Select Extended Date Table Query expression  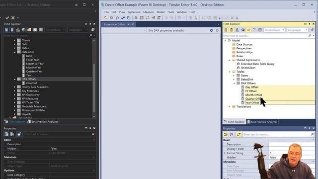coord(257,64)
